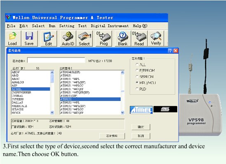
Task: Click the dialog help question-mark button
Action: point(170,51)
